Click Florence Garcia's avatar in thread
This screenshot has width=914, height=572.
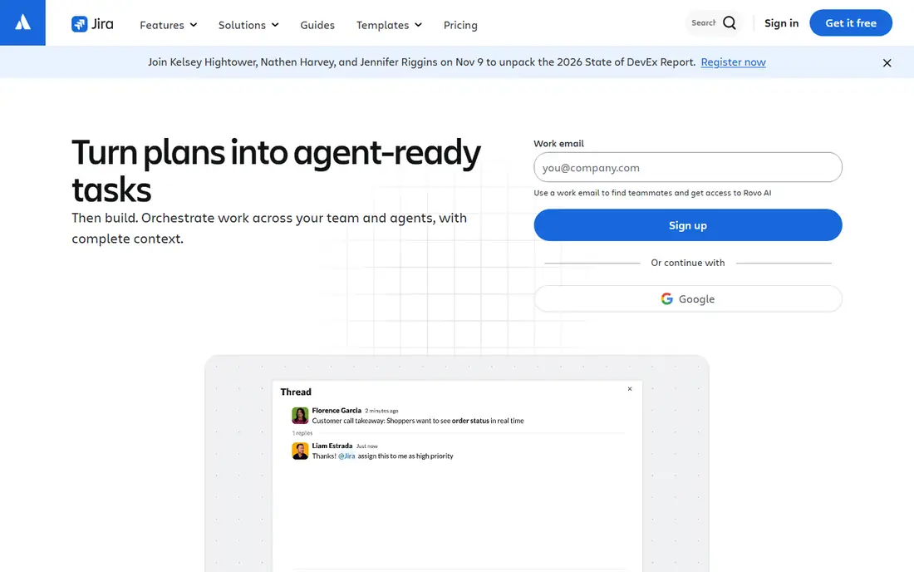[300, 415]
